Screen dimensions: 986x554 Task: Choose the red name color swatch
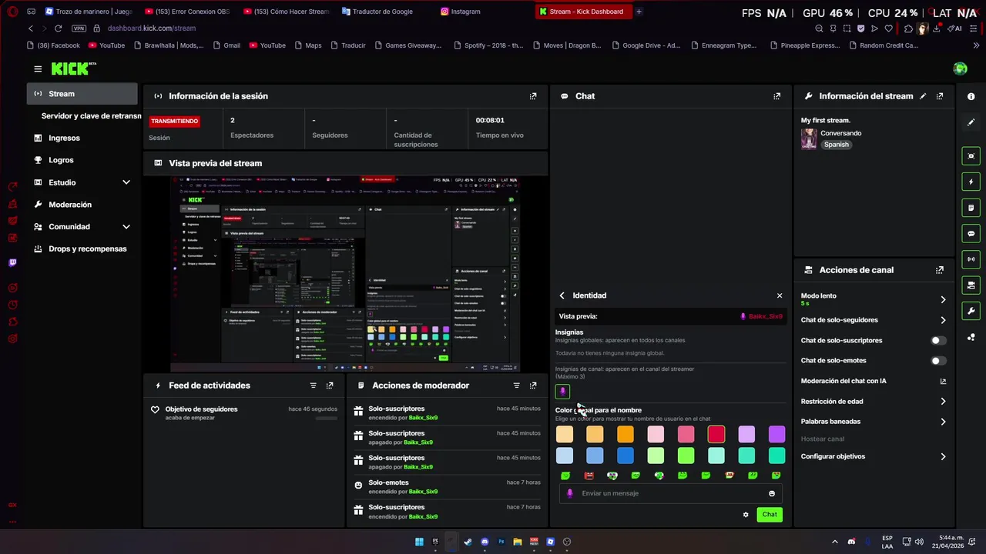point(716,435)
